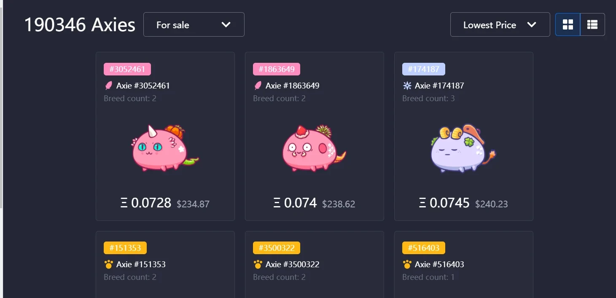Switch to grid view layout
Viewport: 616px width, 298px height.
pyautogui.click(x=568, y=25)
